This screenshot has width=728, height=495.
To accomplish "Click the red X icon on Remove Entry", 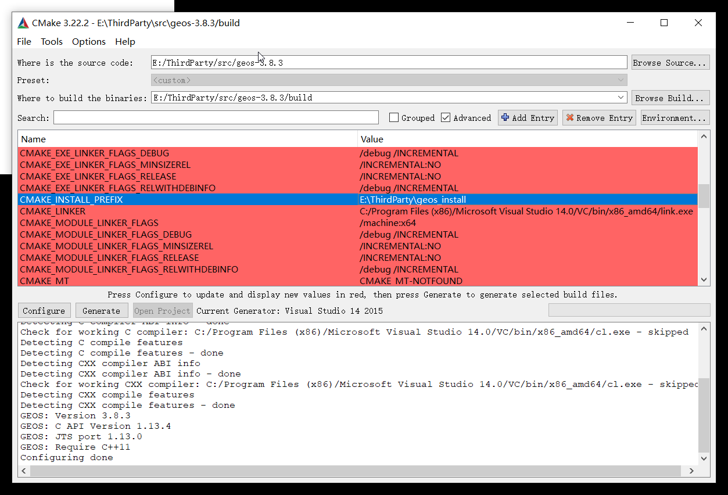I will (569, 117).
